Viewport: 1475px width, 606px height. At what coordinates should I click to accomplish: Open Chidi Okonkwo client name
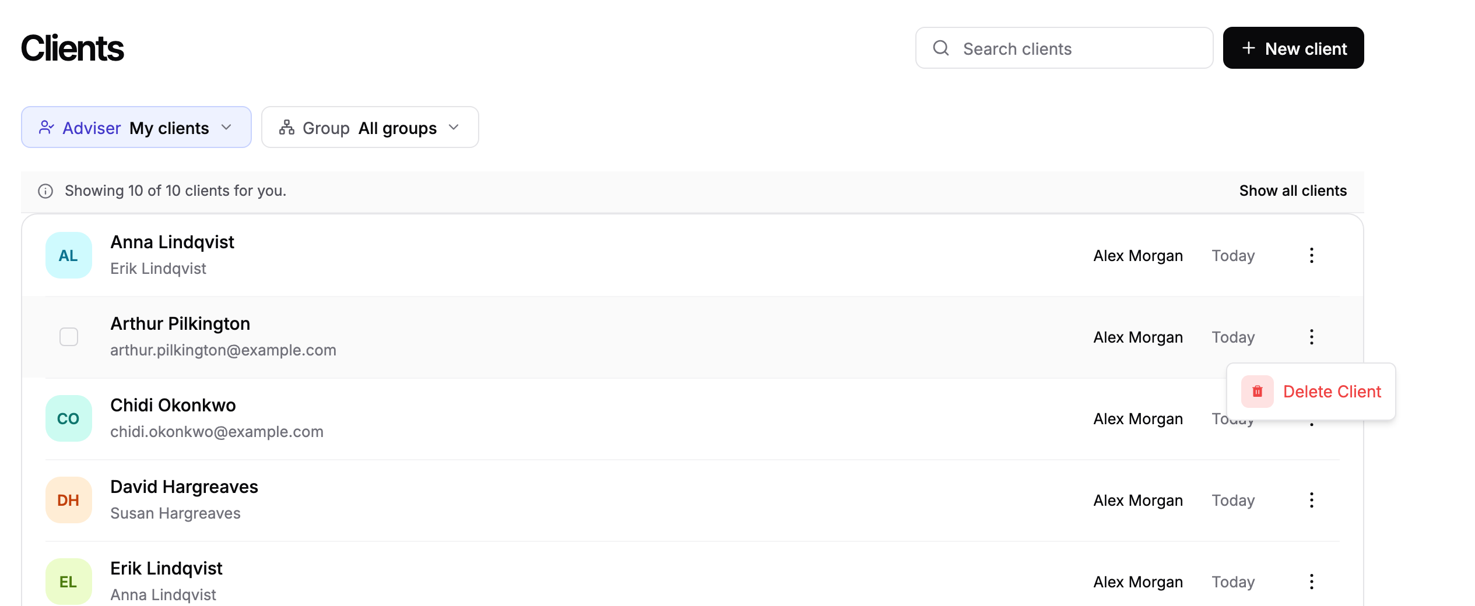173,405
